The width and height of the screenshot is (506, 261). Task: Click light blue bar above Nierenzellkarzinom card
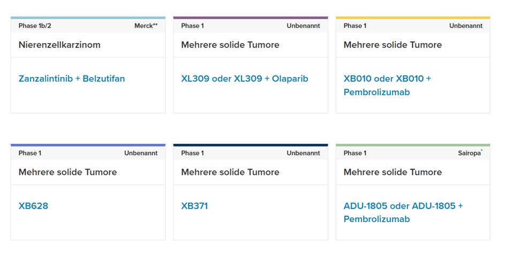coord(88,18)
